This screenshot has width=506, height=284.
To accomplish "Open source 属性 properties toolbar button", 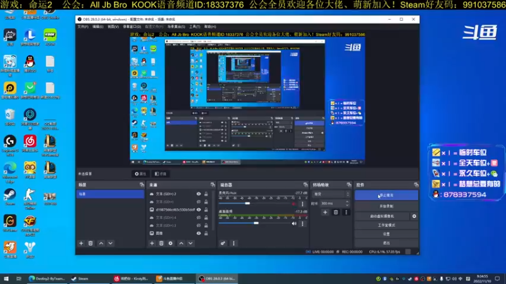I will tap(140, 174).
